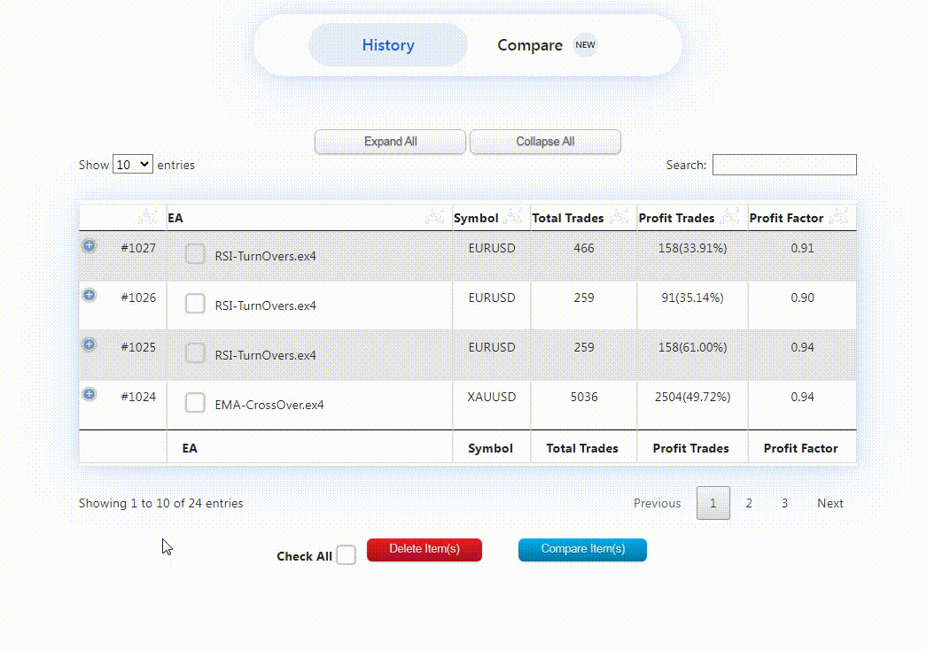Select checkbox on EMA-CrossOver.ex4 row
Viewport: 927px width, 650px height.
point(194,402)
